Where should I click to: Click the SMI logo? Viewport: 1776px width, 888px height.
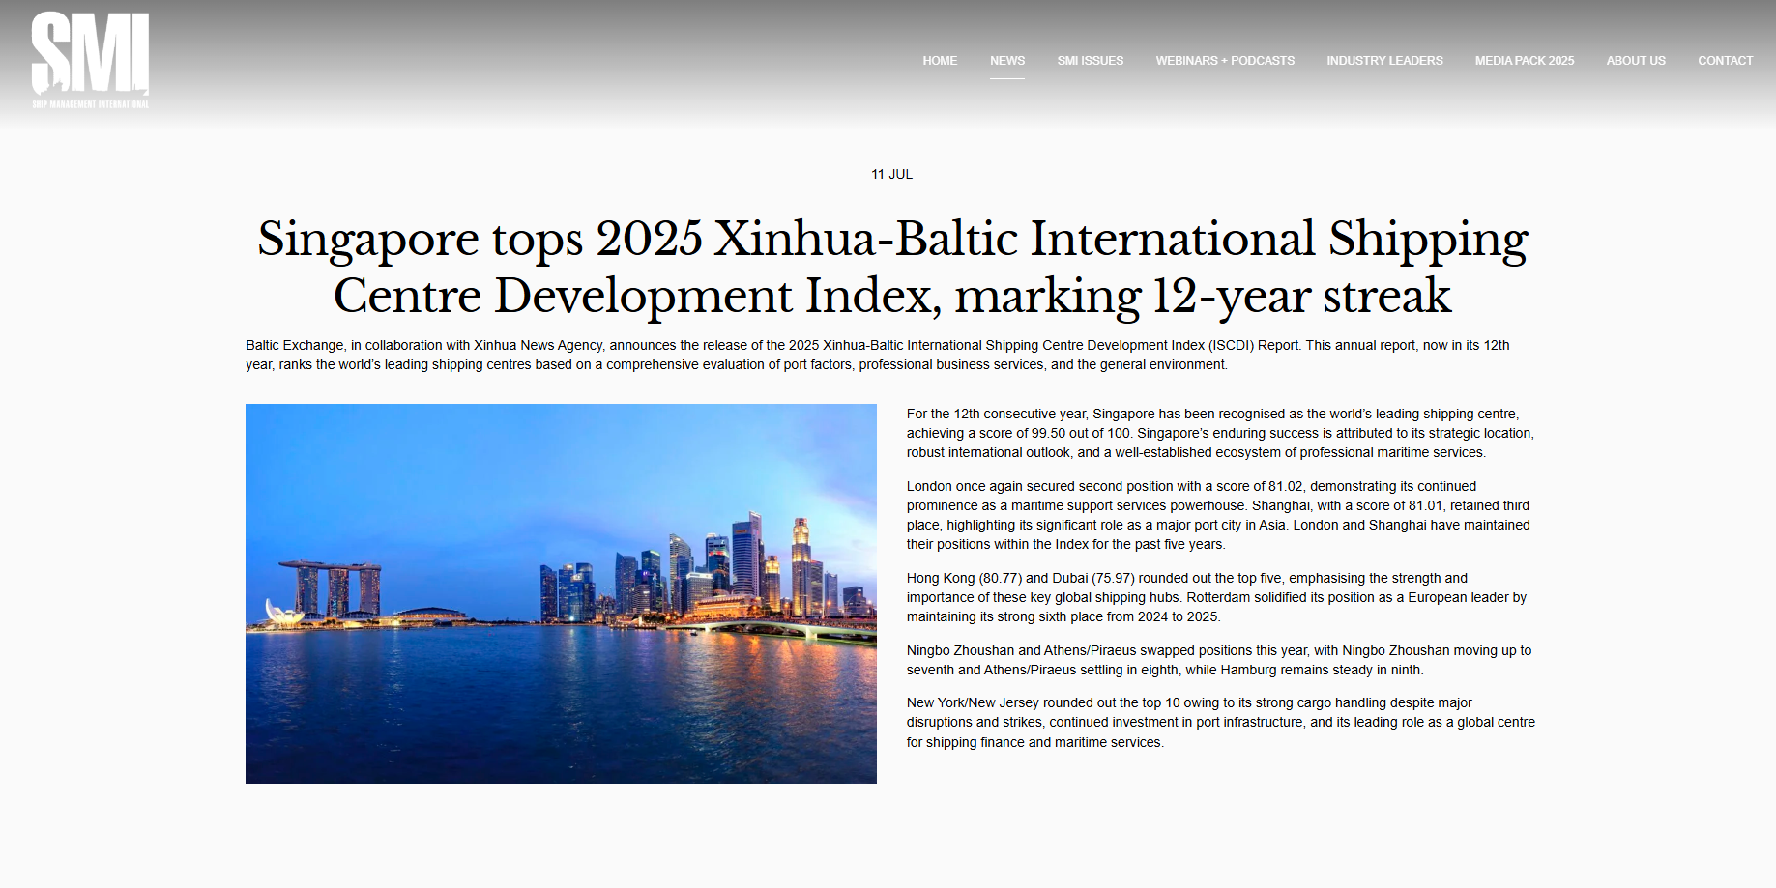click(90, 54)
